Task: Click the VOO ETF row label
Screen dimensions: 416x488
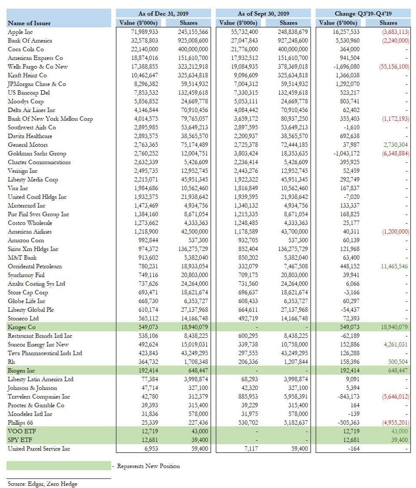Action: click(20, 431)
